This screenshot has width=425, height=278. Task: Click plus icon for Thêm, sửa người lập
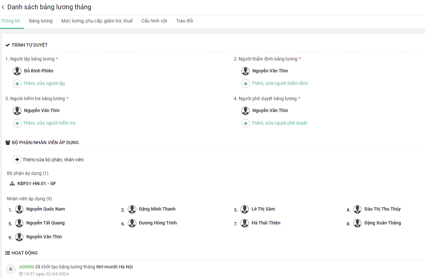(17, 84)
